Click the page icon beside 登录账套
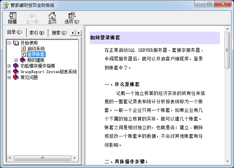This screenshot has height=168, width=234. [23, 54]
